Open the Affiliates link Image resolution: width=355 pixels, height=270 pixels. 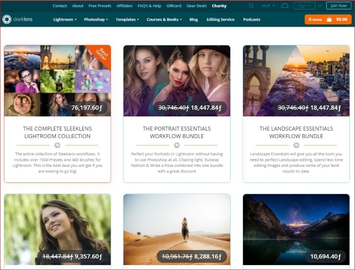click(124, 6)
